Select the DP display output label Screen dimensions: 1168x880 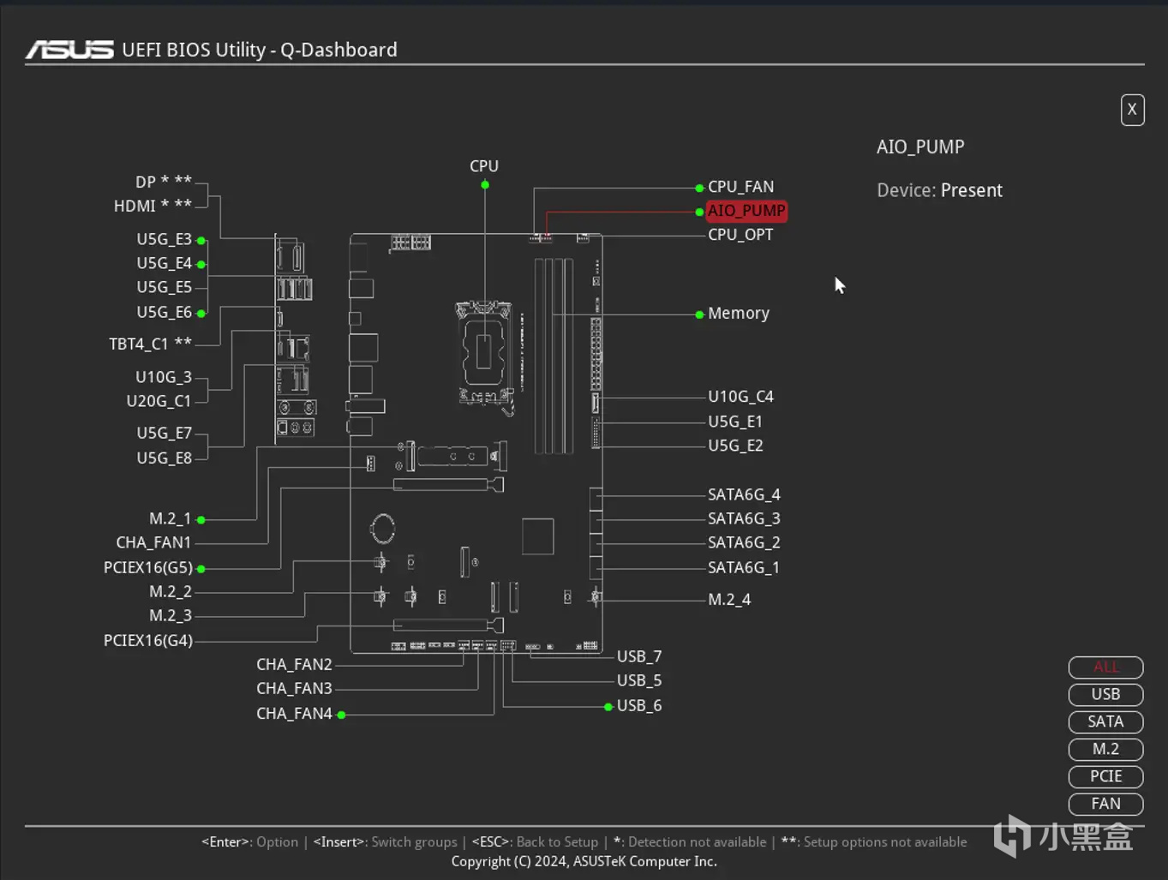[x=163, y=182]
